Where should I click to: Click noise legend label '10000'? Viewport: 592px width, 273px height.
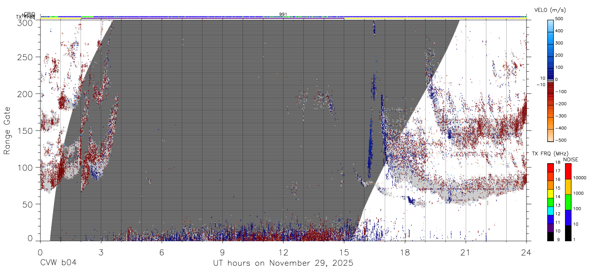(580, 177)
